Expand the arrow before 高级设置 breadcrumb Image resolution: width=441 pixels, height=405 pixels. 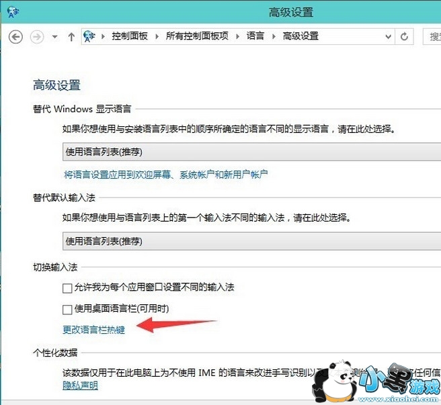coord(274,36)
